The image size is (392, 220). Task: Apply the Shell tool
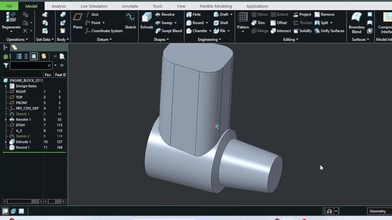tap(221, 23)
